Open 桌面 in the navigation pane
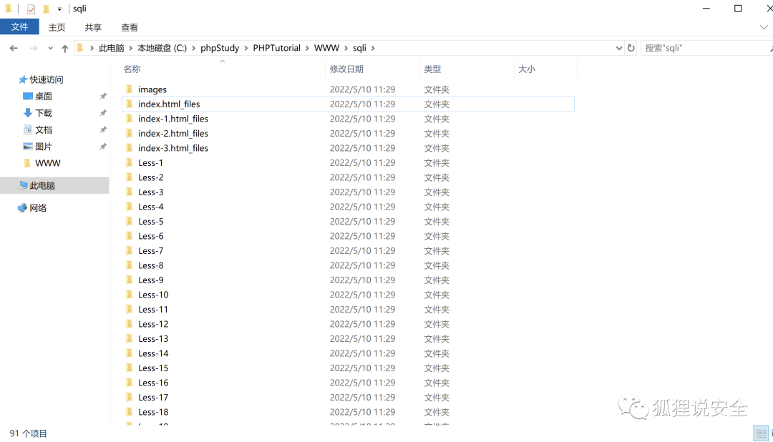Viewport: 773px width, 442px height. [x=44, y=96]
